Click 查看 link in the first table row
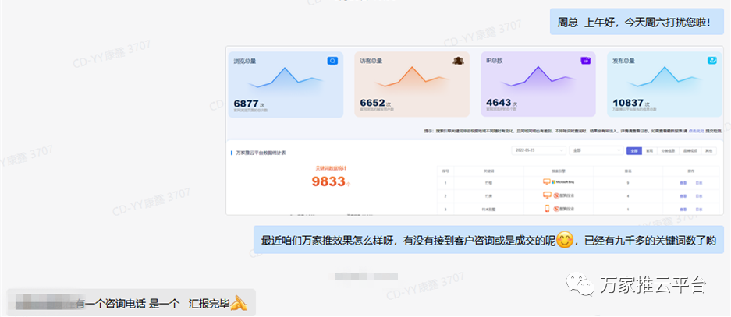The width and height of the screenshot is (731, 317). coord(682,181)
